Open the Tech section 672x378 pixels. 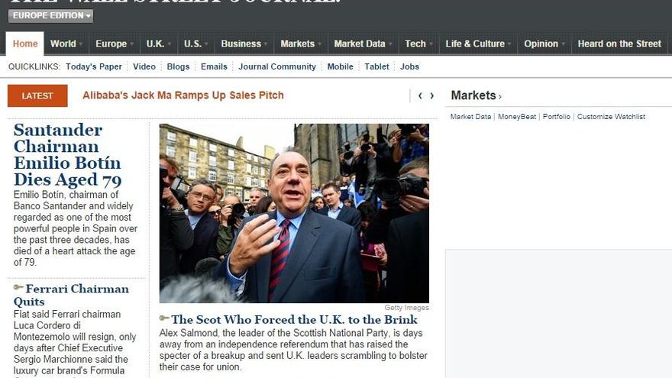(x=415, y=44)
